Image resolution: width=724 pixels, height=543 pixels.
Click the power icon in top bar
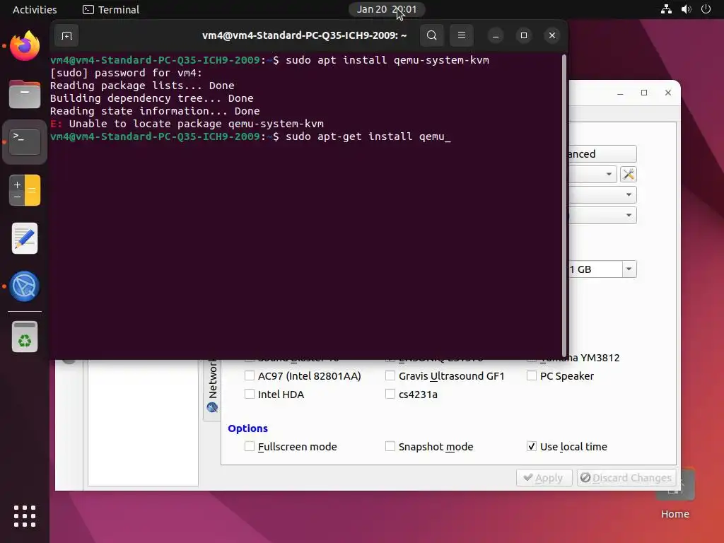pos(706,9)
